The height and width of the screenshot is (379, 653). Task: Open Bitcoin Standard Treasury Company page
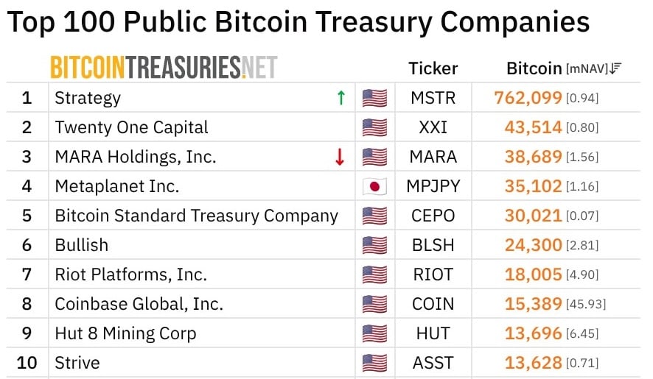(x=196, y=216)
